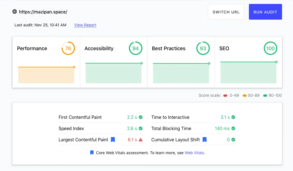Image resolution: width=293 pixels, height=171 pixels.
Task: Click the Best Practices score 93 gauge
Action: (x=203, y=48)
